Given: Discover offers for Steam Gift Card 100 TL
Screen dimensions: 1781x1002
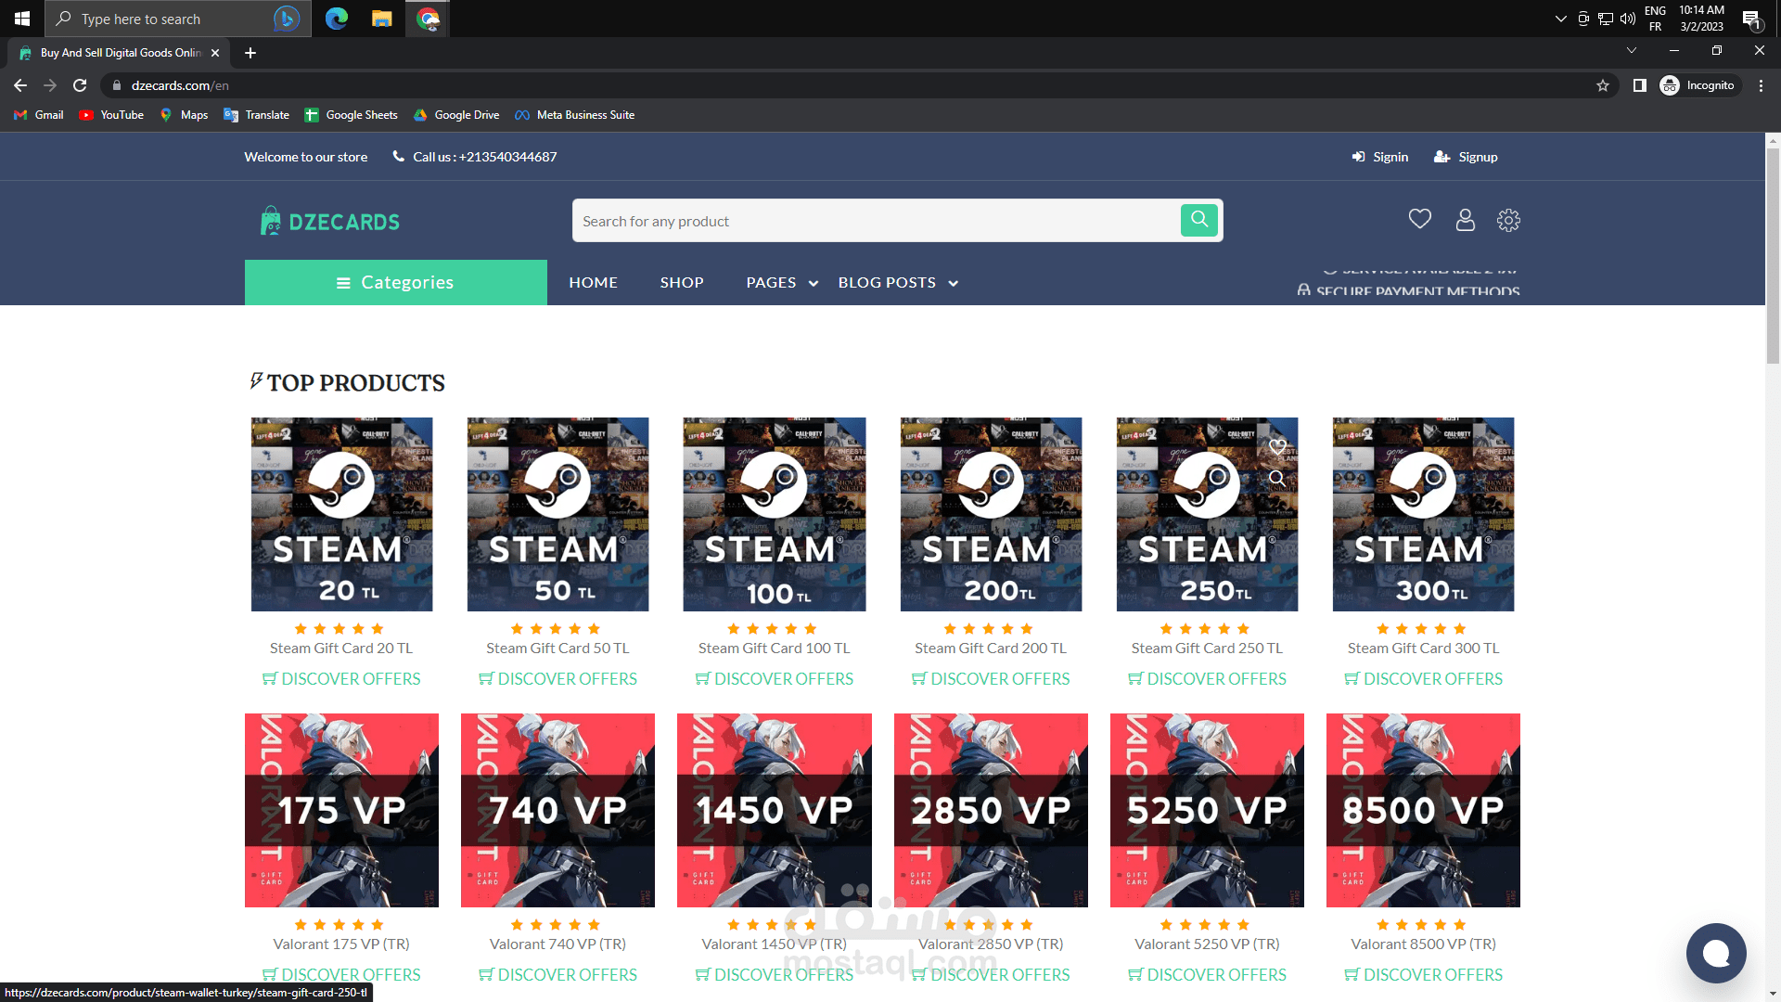Looking at the screenshot, I should [x=775, y=679].
